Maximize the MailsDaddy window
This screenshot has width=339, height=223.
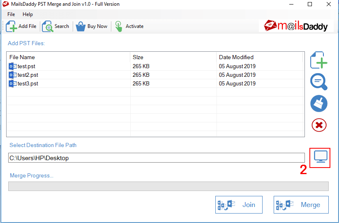coord(310,4)
